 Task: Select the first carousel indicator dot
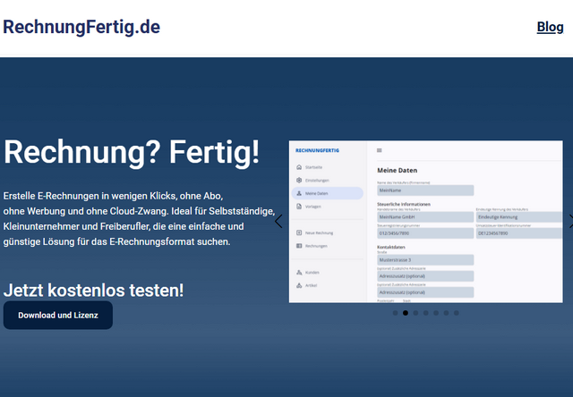coord(395,313)
